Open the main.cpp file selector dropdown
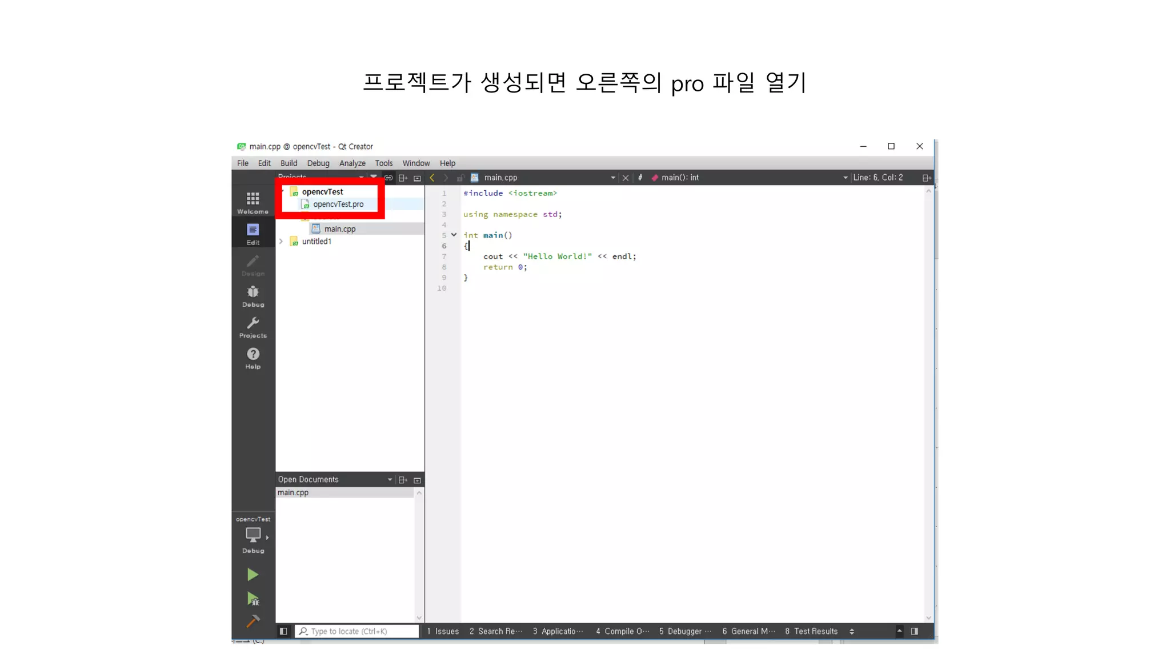The height and width of the screenshot is (658, 1170). click(x=613, y=178)
